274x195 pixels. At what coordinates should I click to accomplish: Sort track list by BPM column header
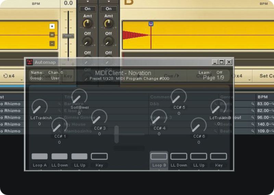263,97
